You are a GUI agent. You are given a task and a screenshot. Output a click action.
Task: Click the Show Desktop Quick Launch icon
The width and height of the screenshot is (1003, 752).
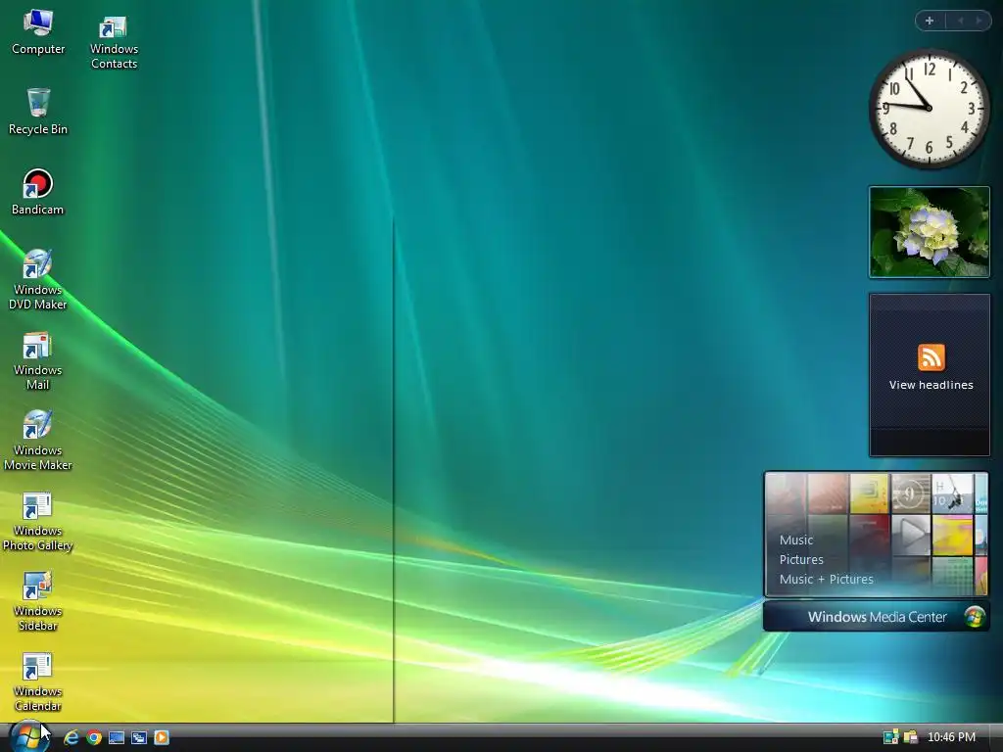click(x=117, y=737)
